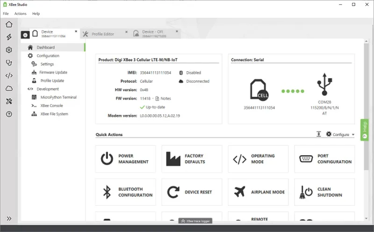Open the cloud sidebar icon
The width and height of the screenshot is (374, 232).
coord(9,88)
